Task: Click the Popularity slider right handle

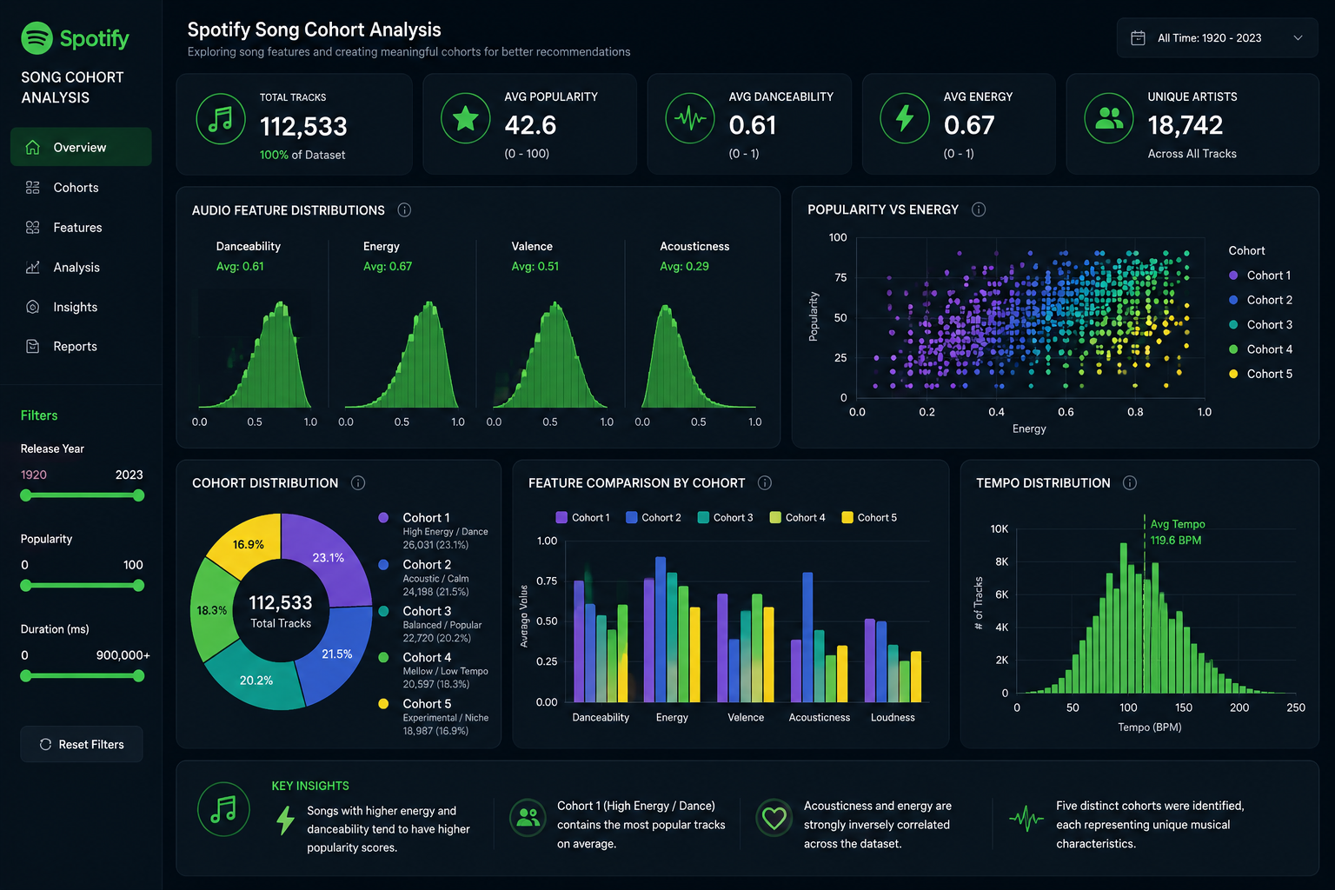Action: (138, 586)
